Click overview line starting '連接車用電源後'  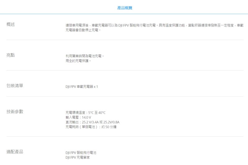point(154,25)
